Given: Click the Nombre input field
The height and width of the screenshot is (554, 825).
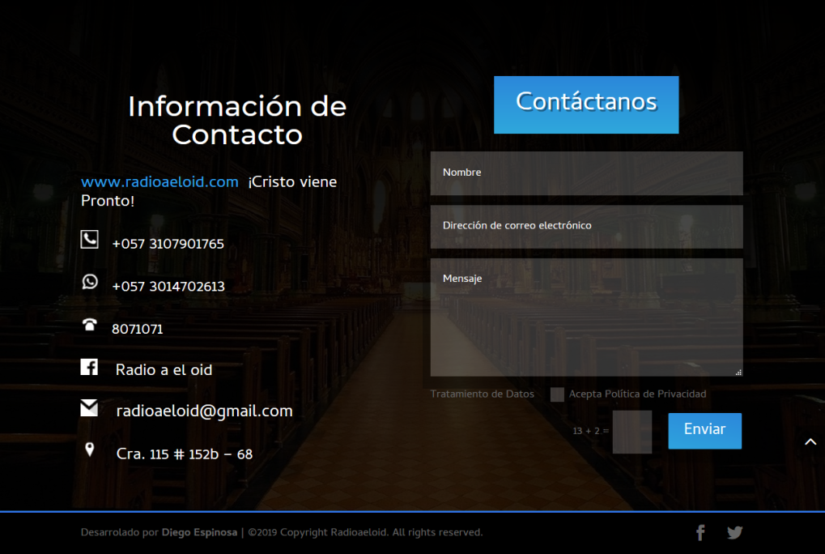Looking at the screenshot, I should pos(586,173).
